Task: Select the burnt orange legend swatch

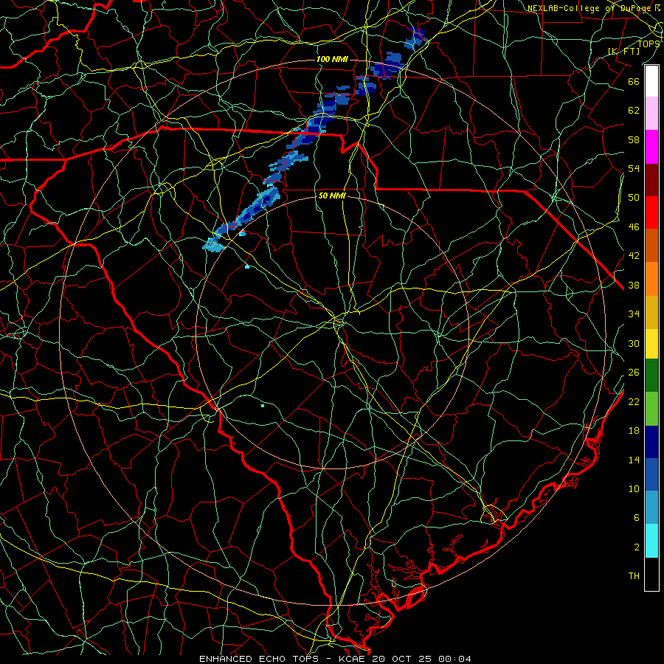Action: pos(651,245)
